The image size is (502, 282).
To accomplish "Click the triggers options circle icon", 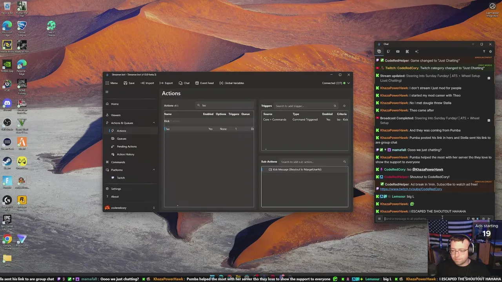I will tap(344, 106).
